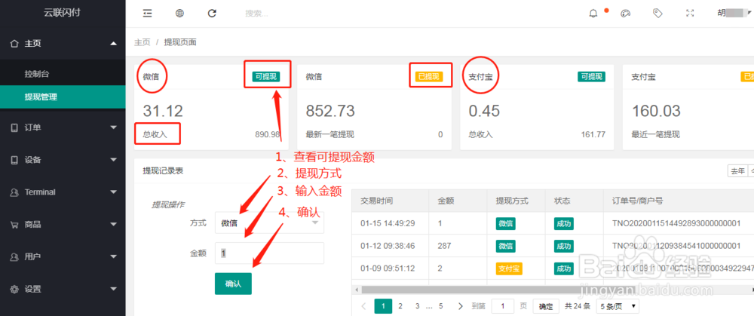Go to next page arrow in pagination

pos(461,306)
